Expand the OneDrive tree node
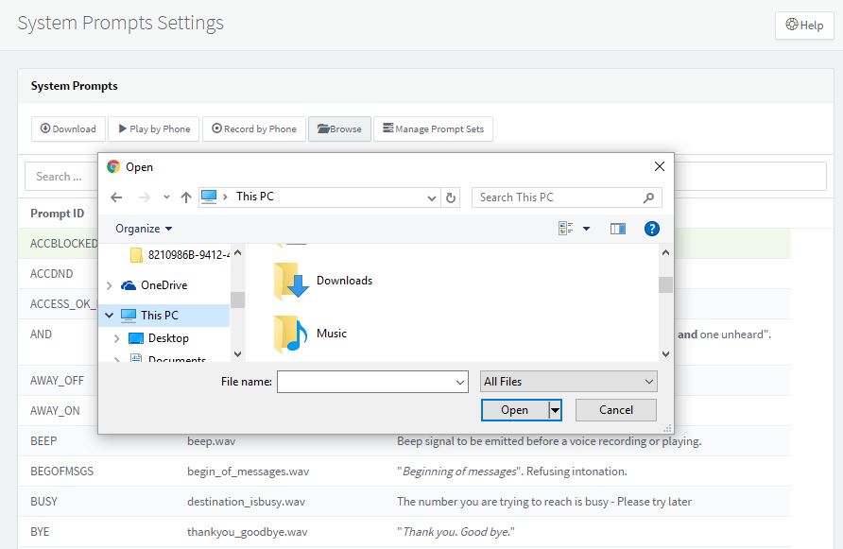Screen dimensions: 843x549 (x=109, y=285)
